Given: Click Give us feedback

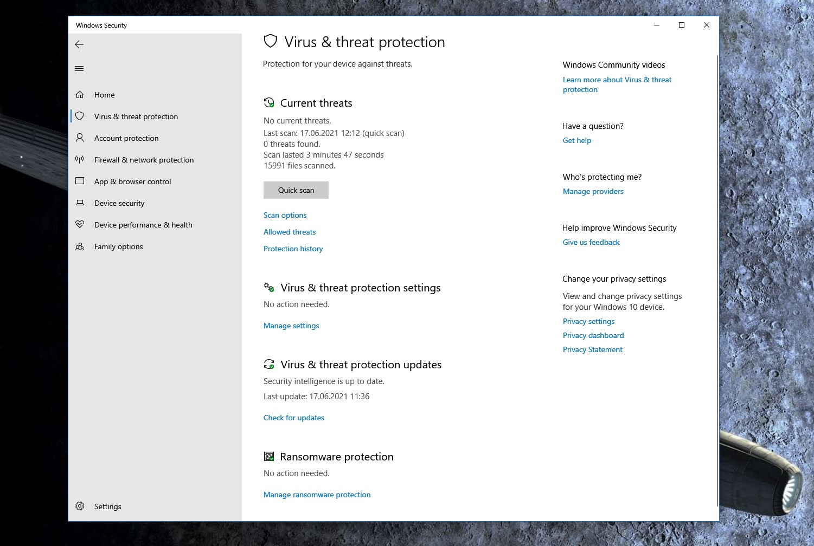Looking at the screenshot, I should 591,242.
